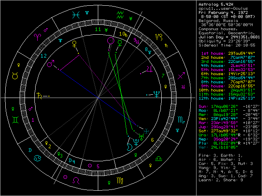Select the Capricorn sign glyph
262x196 pixels.
pyautogui.click(x=159, y=37)
